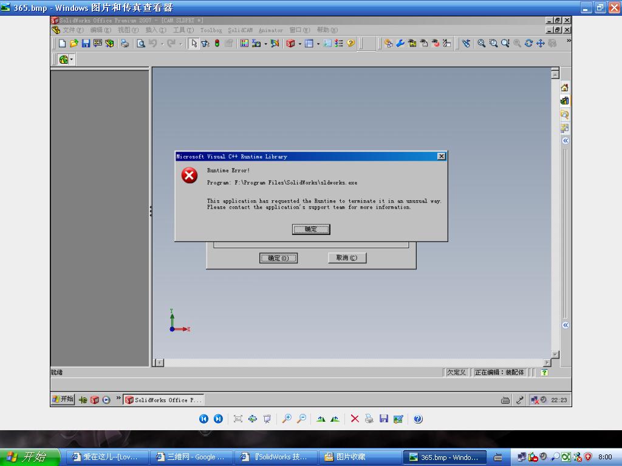This screenshot has height=466, width=622.
Task: Go to next image in viewer
Action: tap(218, 419)
